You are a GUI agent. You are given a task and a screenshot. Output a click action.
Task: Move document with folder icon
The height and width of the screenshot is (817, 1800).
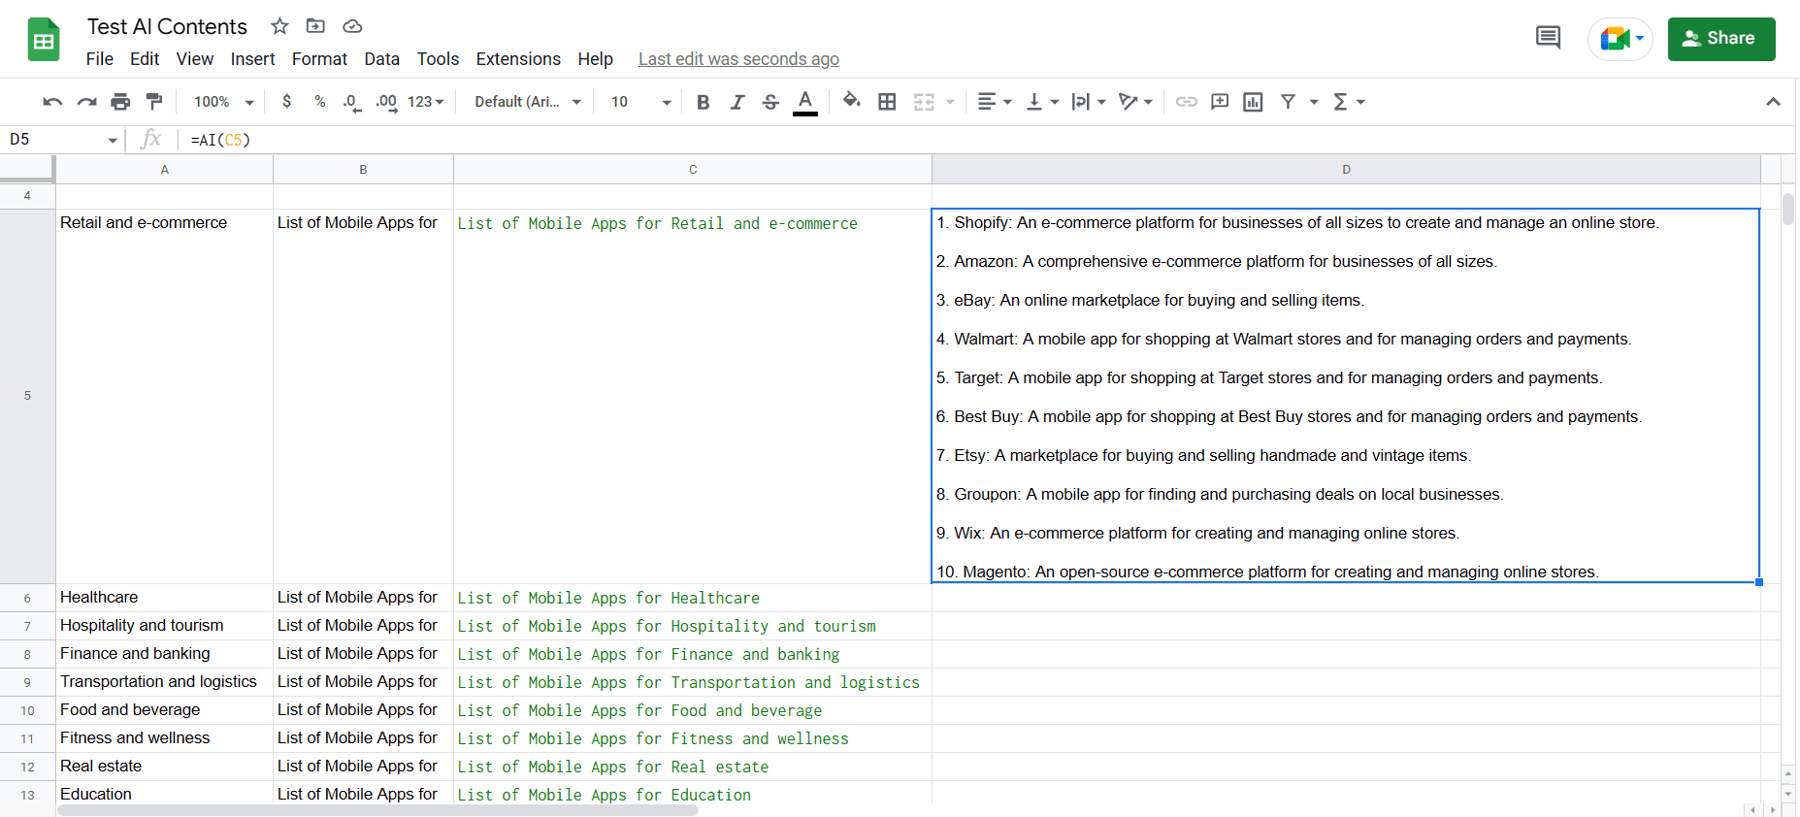[315, 26]
